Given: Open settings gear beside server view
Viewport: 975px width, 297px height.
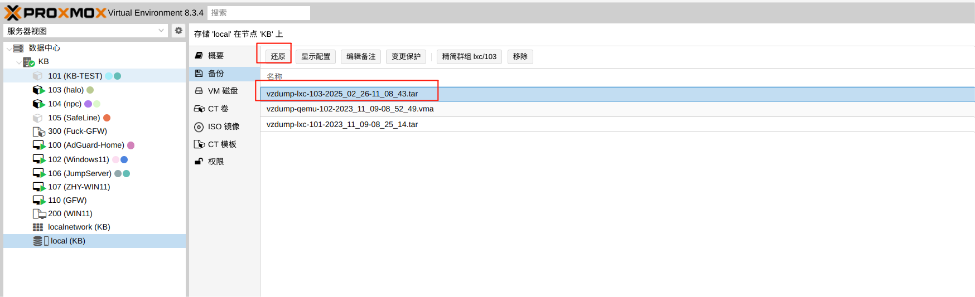Looking at the screenshot, I should click(178, 31).
